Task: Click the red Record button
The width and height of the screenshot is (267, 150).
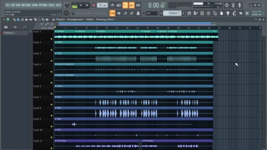Action: (93, 5)
